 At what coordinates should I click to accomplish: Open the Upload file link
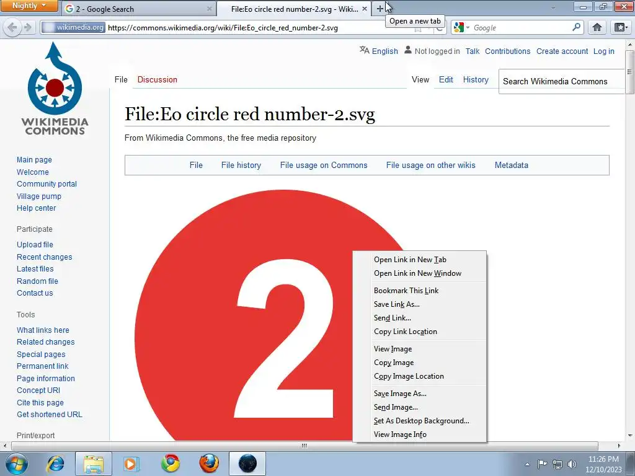(x=35, y=244)
